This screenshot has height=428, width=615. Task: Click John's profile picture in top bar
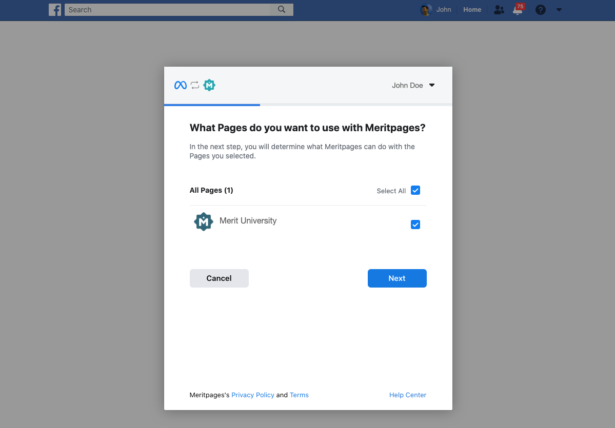[x=426, y=10]
